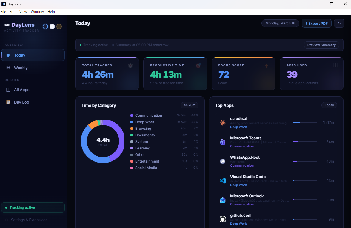Click the Visual Studio Code app name

click(x=248, y=177)
